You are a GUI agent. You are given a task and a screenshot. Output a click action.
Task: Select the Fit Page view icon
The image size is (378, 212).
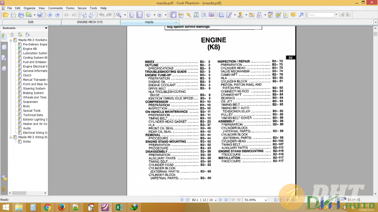132,15
